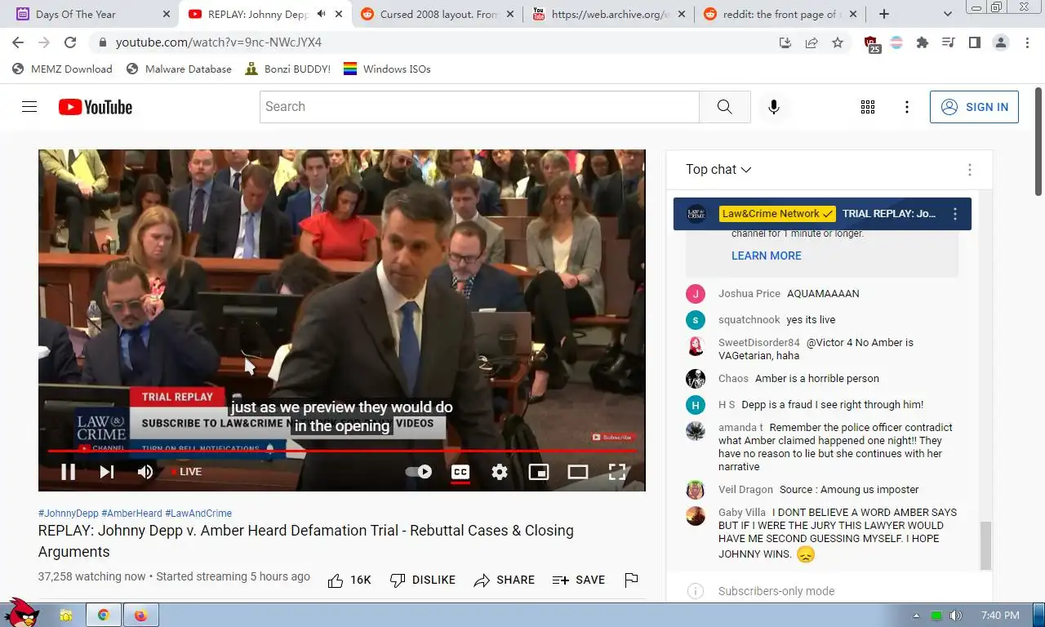Open pinned Law&Crime message menu
The image size is (1045, 627).
(955, 214)
